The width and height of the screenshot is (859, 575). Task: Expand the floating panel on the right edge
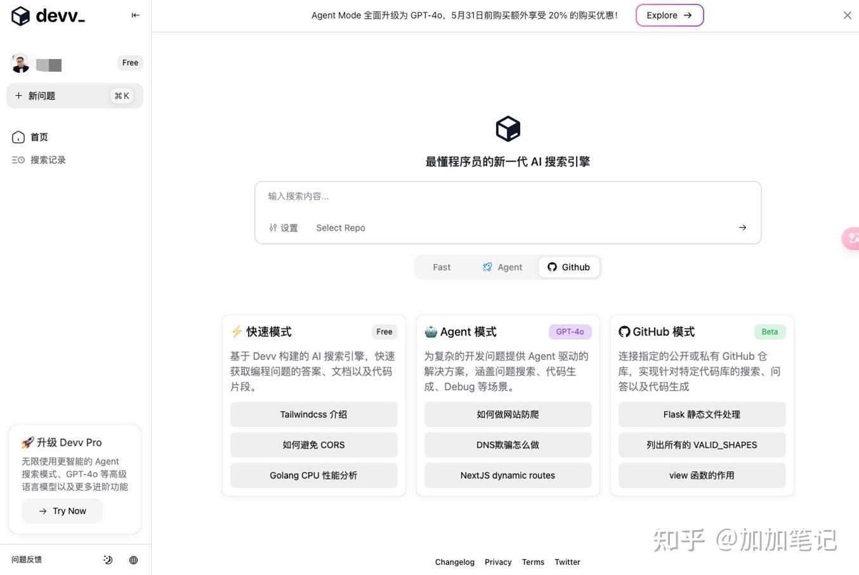tap(851, 239)
